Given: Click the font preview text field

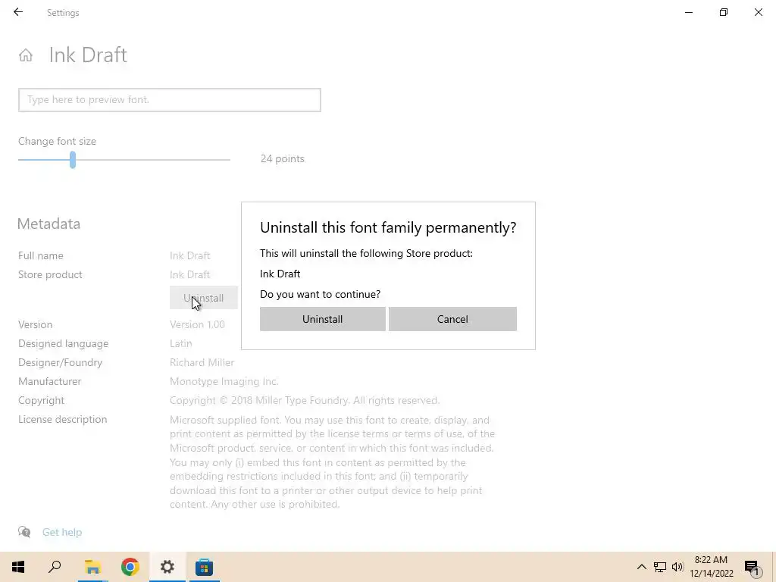Looking at the screenshot, I should pyautogui.click(x=170, y=100).
